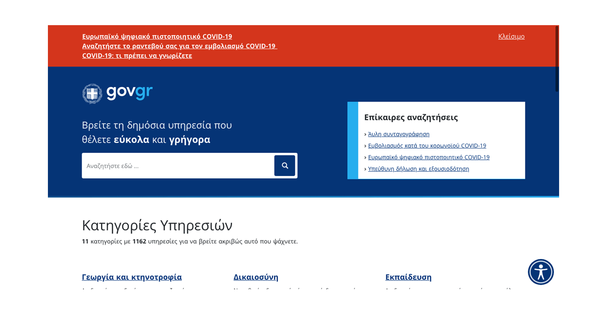Click the 'Επίκαιρες αναζητήσεις' panel heading

coord(411,117)
